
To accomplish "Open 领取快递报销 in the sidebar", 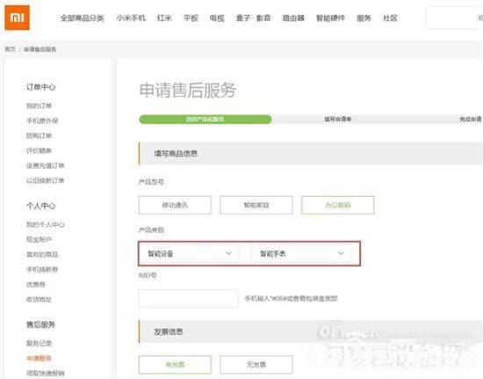I will pyautogui.click(x=46, y=373).
